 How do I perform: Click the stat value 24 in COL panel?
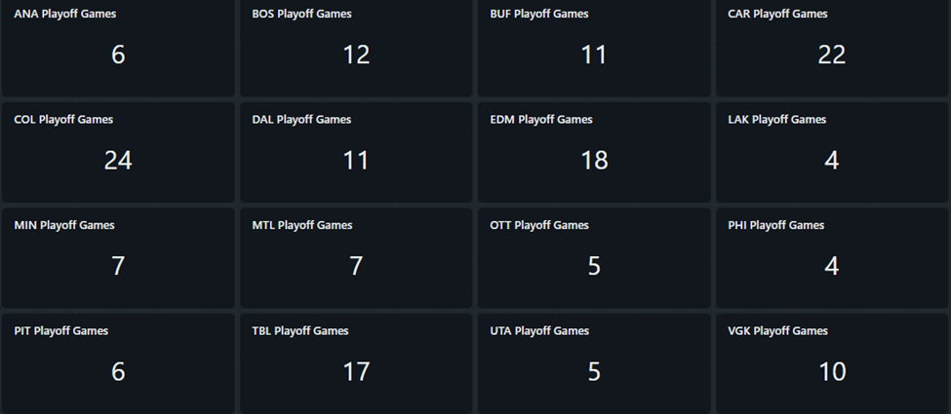118,161
